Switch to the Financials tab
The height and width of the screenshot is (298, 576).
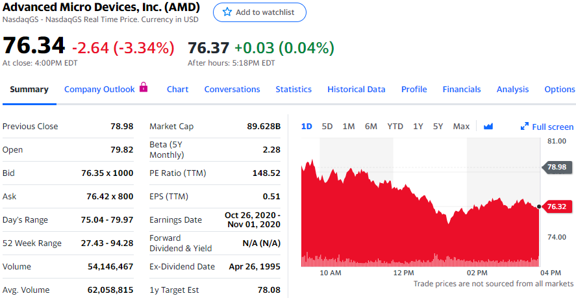coord(462,90)
